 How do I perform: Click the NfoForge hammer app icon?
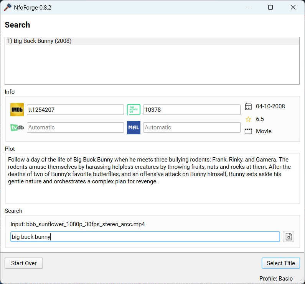pos(8,7)
